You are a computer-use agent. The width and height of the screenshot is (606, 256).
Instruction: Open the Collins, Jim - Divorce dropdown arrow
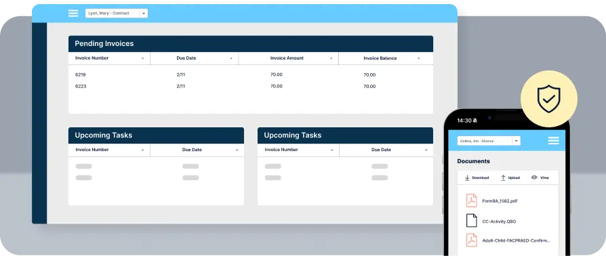[x=517, y=141]
